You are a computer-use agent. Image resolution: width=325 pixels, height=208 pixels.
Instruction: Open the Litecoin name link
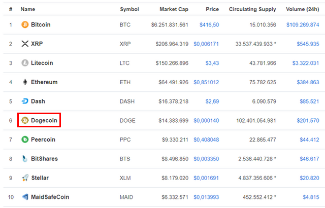coord(42,63)
